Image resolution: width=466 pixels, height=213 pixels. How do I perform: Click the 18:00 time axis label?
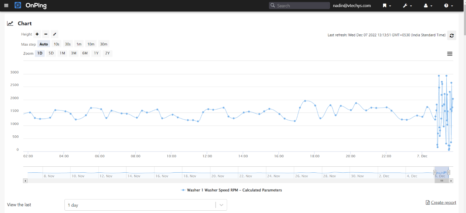click(314, 156)
